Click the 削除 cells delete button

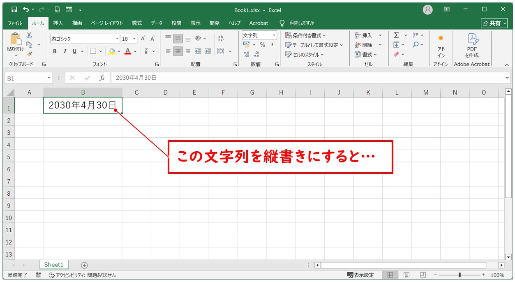click(363, 45)
